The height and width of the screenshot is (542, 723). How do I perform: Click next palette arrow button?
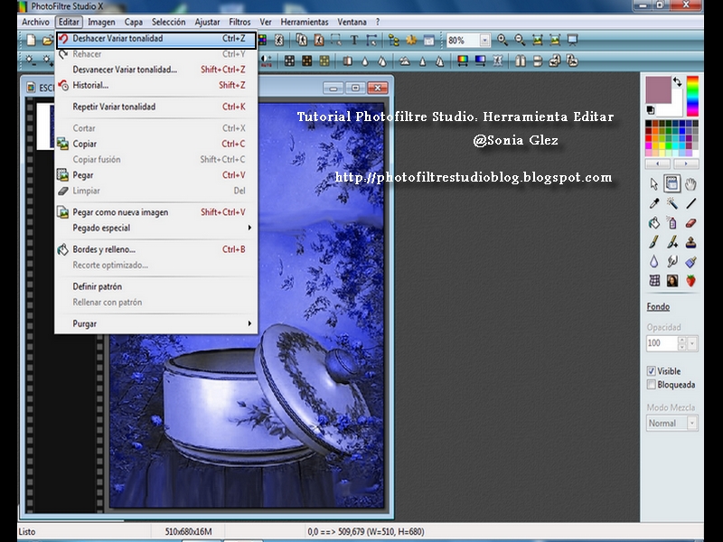tap(686, 164)
